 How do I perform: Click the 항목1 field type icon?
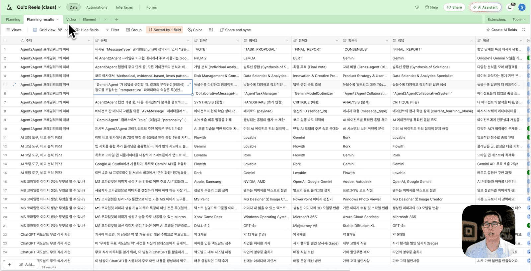coord(196,40)
